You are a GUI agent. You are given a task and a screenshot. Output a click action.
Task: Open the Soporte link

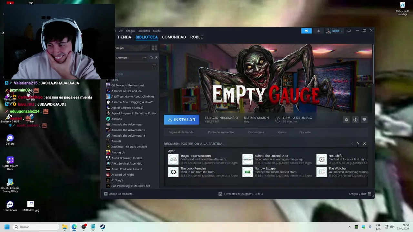pos(305,132)
